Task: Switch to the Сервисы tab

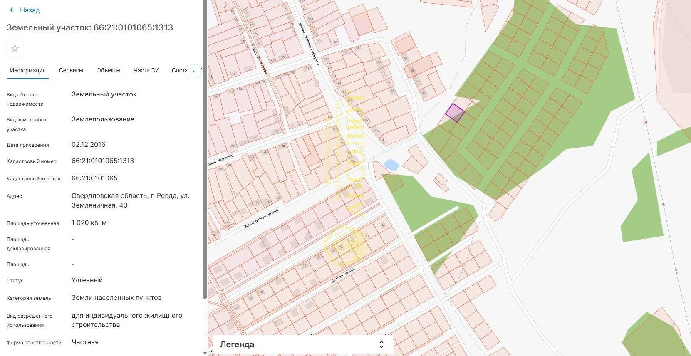Action: (71, 70)
